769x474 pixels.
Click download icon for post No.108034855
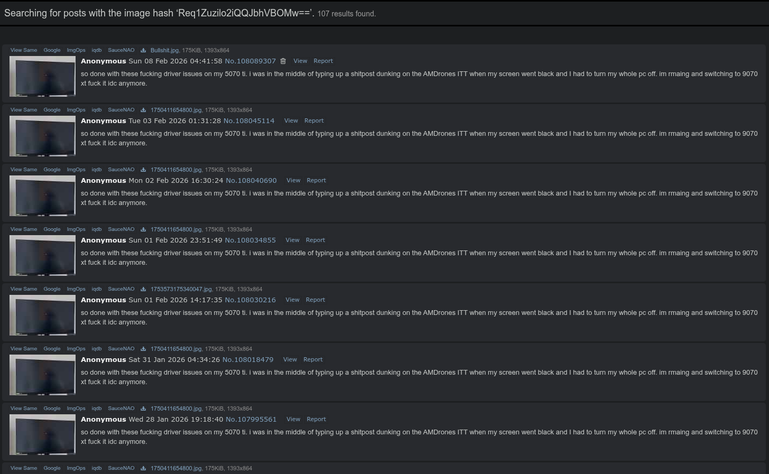[x=143, y=229]
